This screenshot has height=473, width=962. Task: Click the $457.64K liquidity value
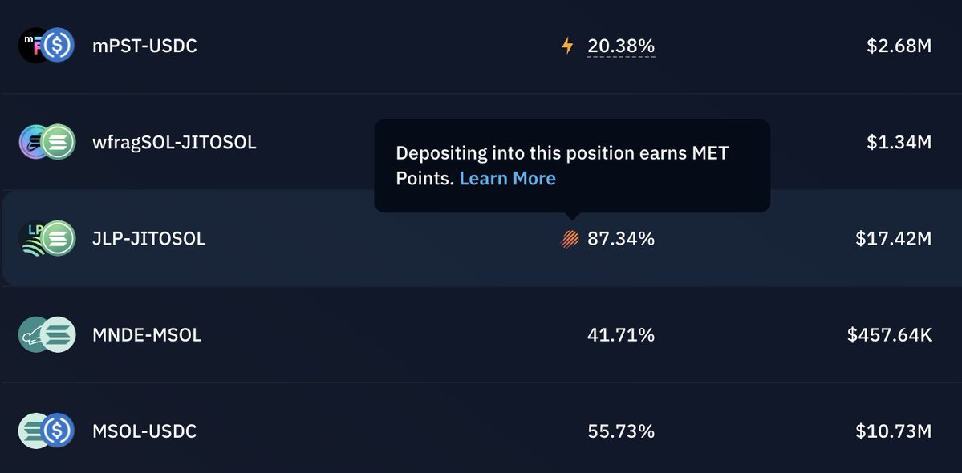[x=889, y=334]
